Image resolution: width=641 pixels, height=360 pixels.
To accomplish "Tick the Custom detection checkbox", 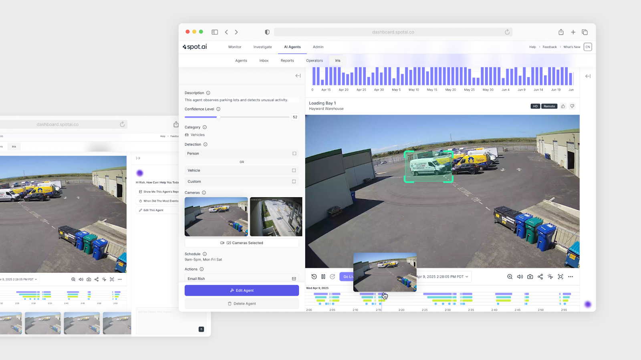I will 294,182.
